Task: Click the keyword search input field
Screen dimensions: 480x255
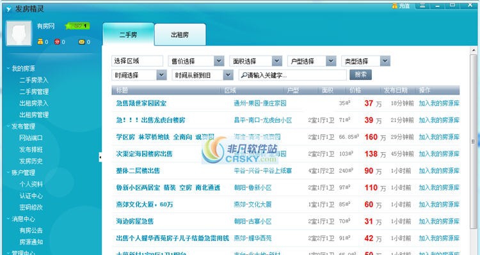Action: pos(292,75)
